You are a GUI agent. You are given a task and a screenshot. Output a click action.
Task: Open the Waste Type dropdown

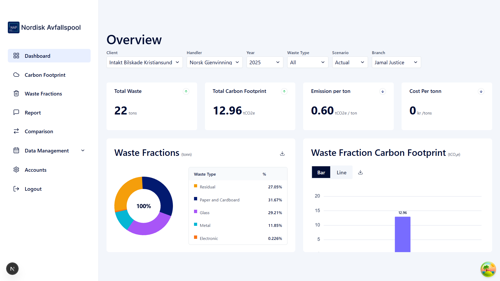coord(308,62)
